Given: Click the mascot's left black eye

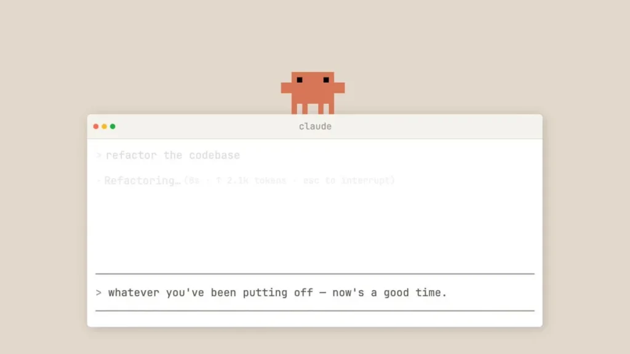Looking at the screenshot, I should pos(300,80).
